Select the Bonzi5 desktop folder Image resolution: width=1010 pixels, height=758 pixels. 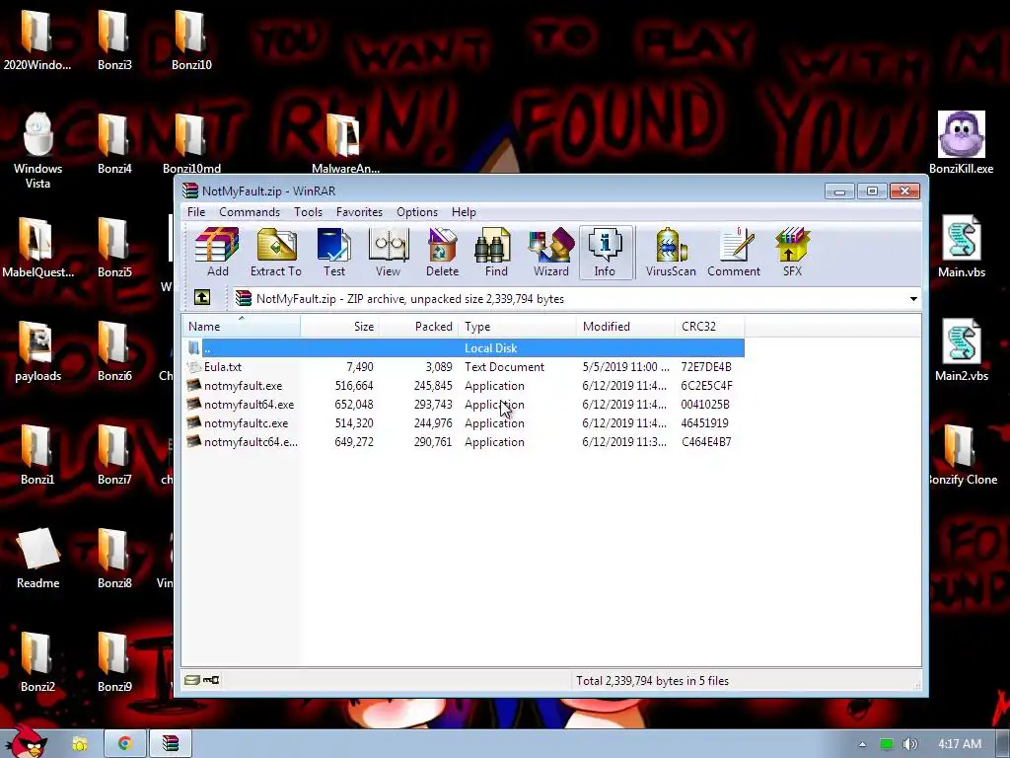coord(114,248)
